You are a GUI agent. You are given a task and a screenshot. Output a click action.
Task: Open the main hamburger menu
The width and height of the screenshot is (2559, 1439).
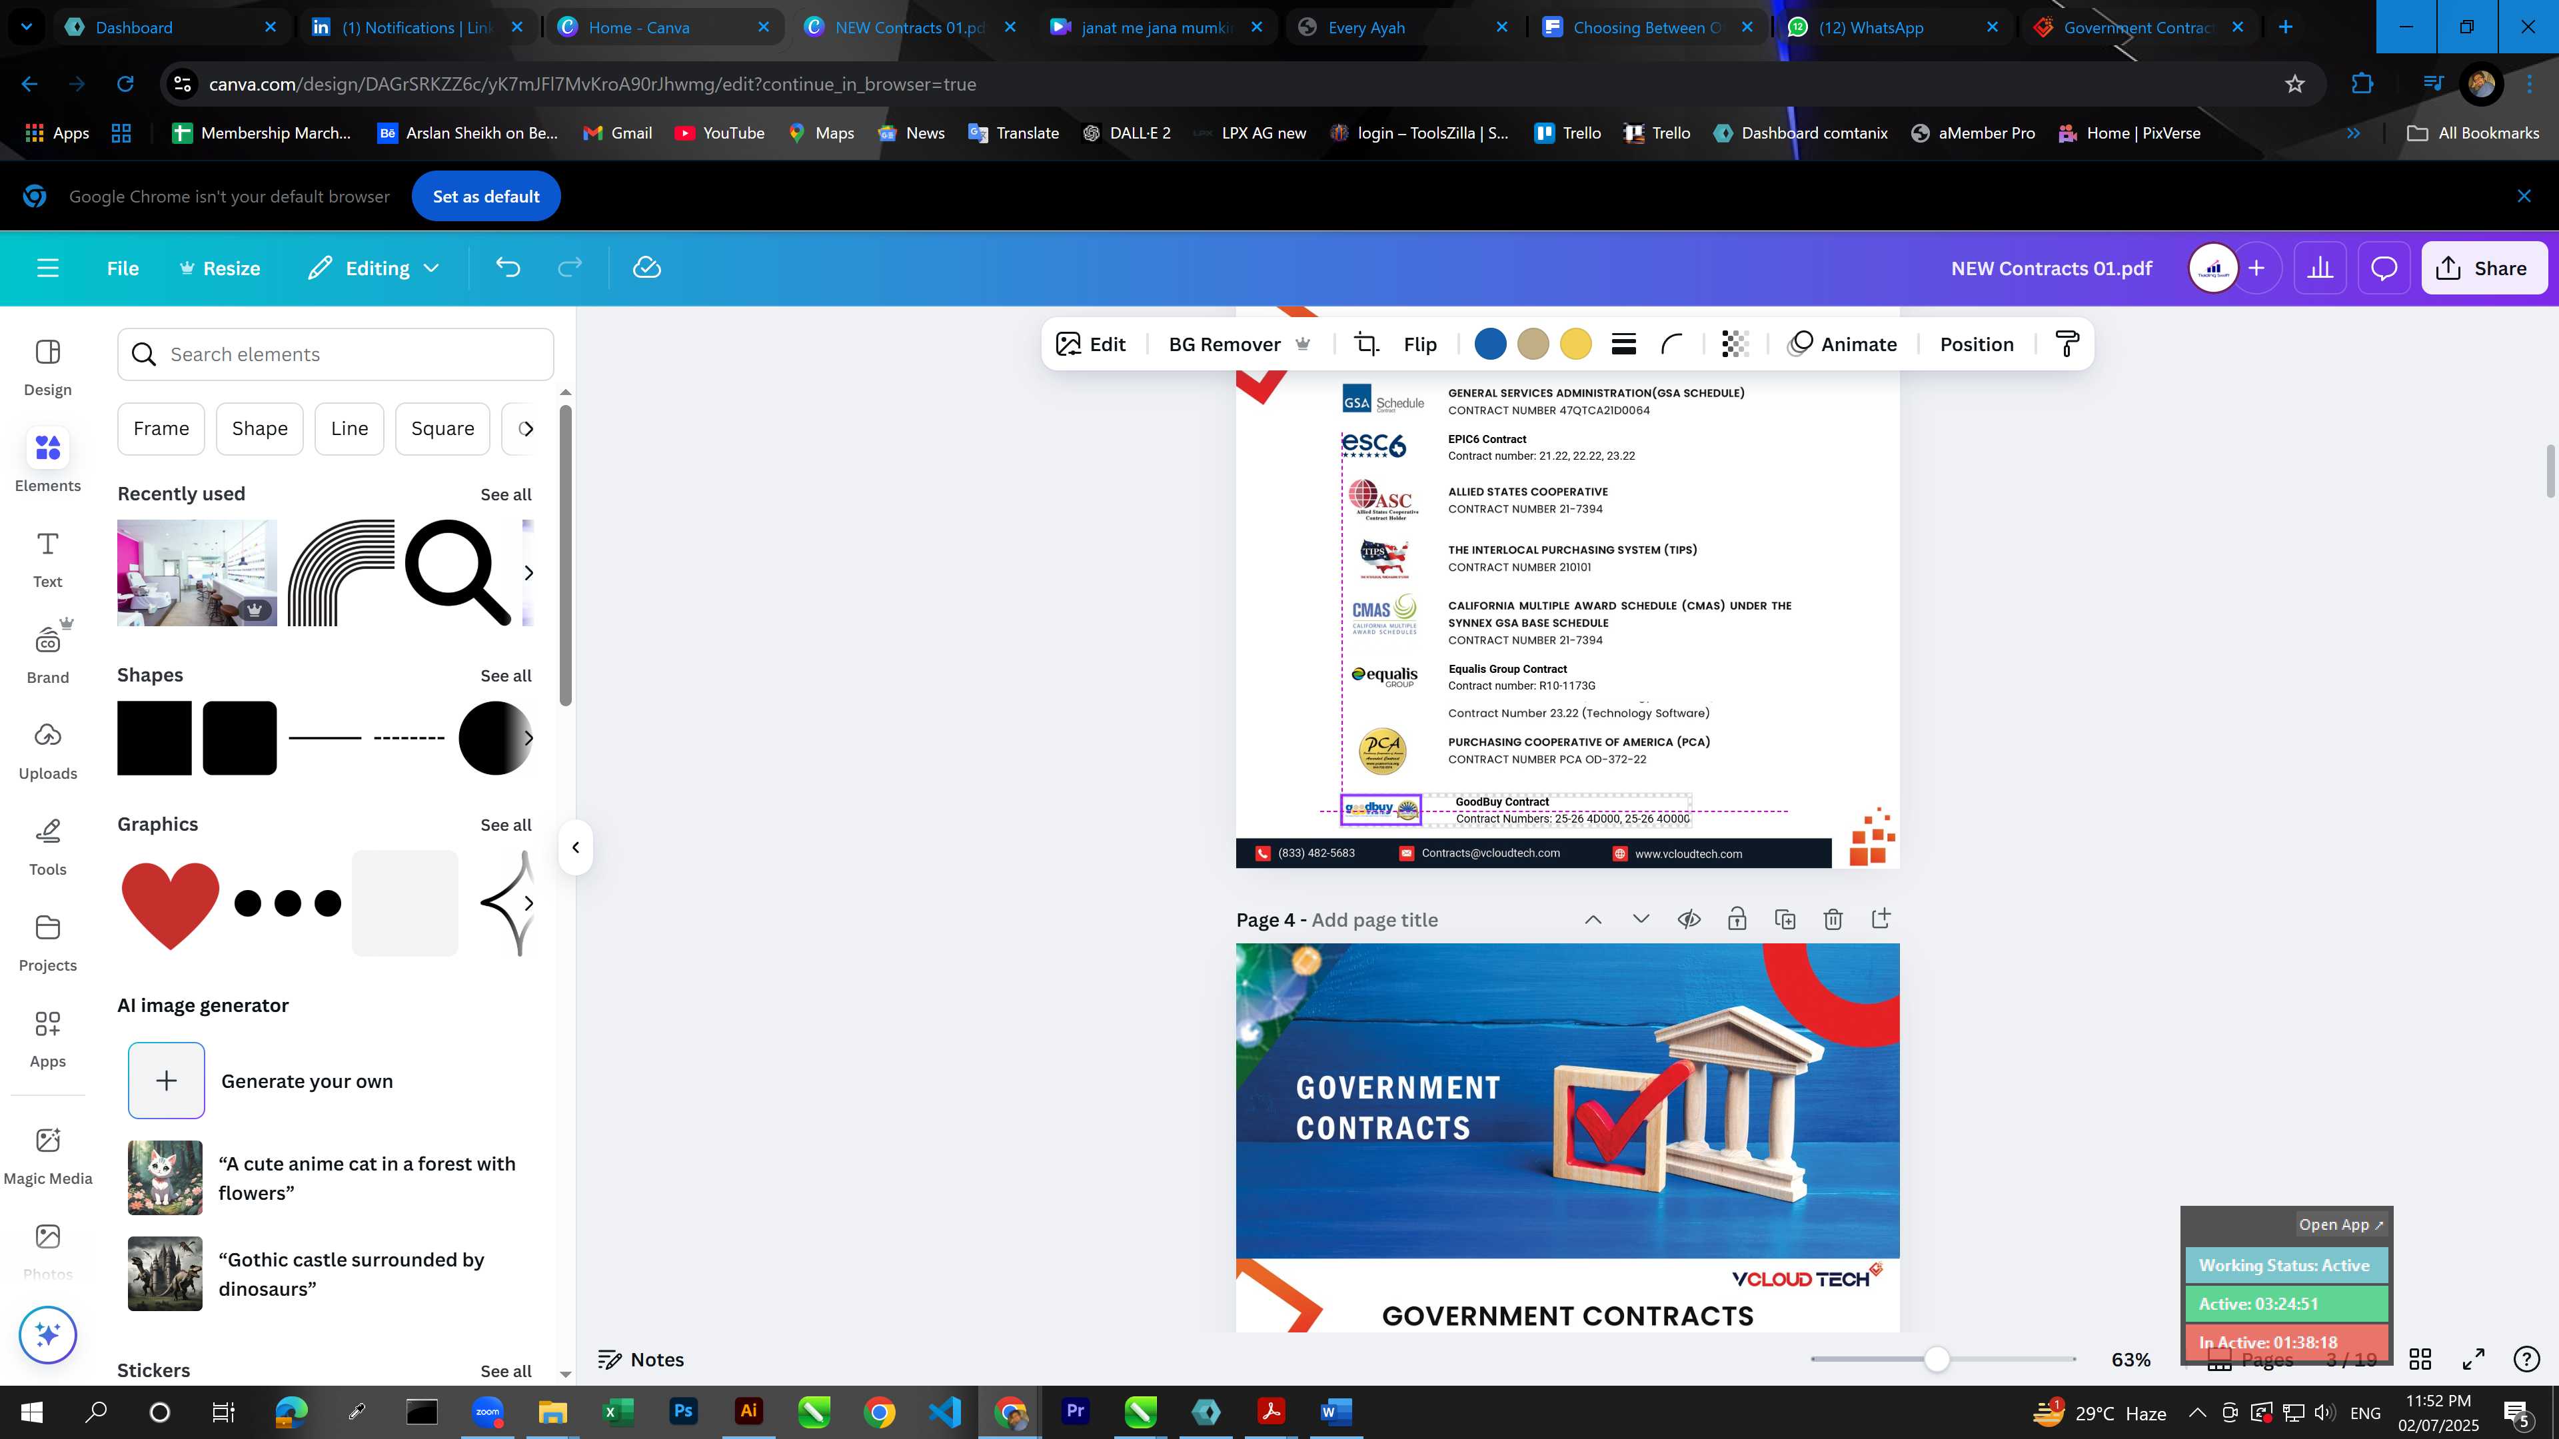(x=48, y=268)
